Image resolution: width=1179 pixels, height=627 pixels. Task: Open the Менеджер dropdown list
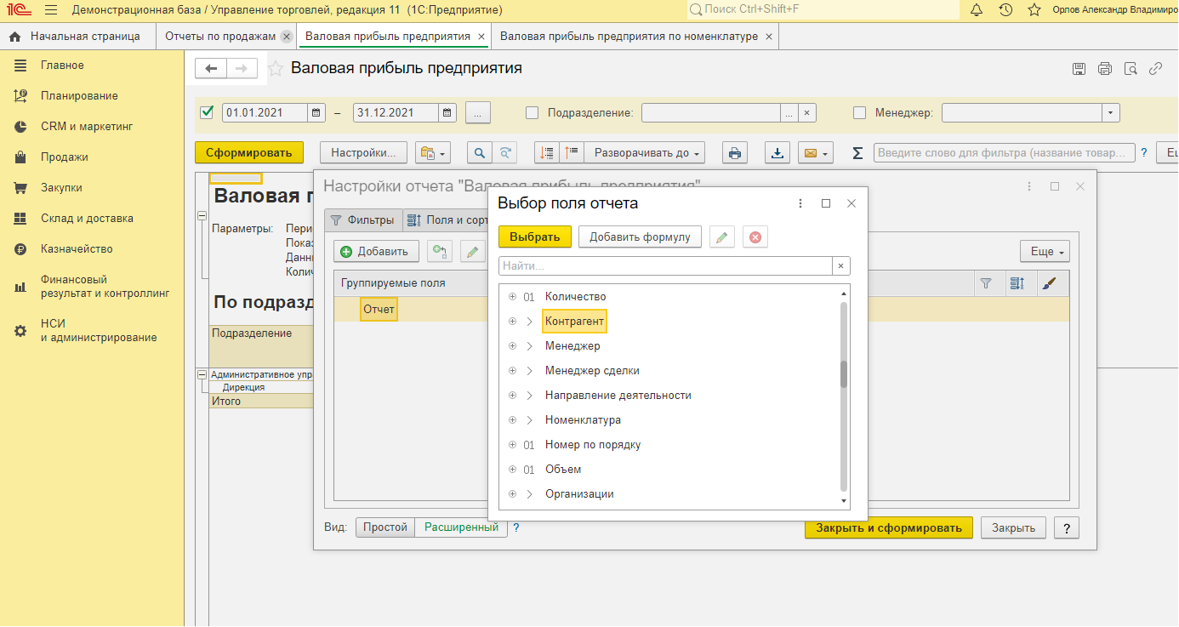click(1110, 112)
